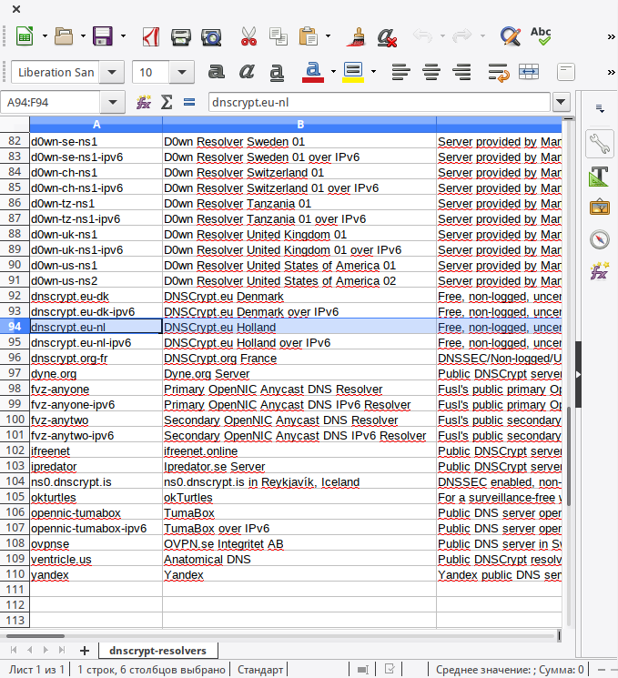Screen dimensions: 618x678
Task: Open the font name dropdown
Action: coord(112,73)
